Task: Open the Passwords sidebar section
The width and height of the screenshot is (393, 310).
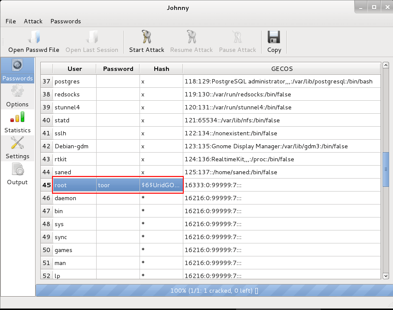Action: coord(17,70)
